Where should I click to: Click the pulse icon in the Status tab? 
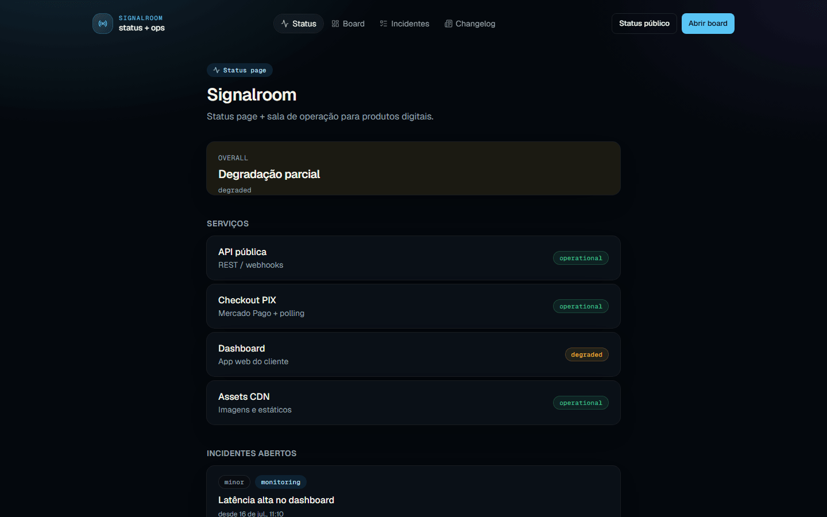(x=285, y=24)
